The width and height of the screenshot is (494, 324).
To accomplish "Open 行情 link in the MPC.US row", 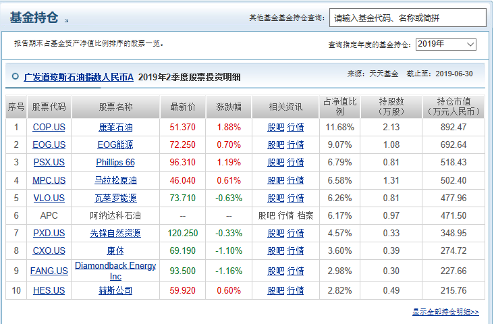I will (x=296, y=181).
